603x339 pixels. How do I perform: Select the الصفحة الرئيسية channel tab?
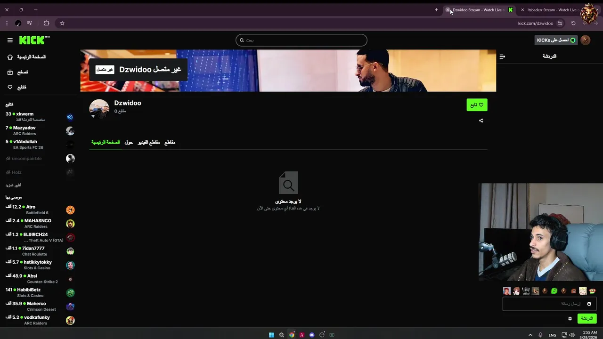[106, 142]
